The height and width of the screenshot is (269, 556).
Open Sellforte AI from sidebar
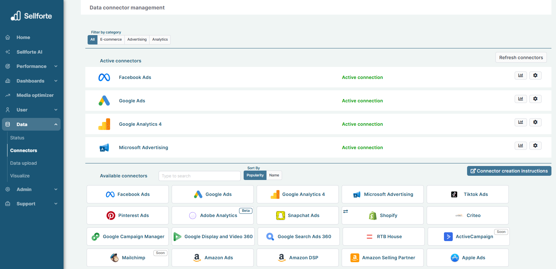click(x=29, y=52)
